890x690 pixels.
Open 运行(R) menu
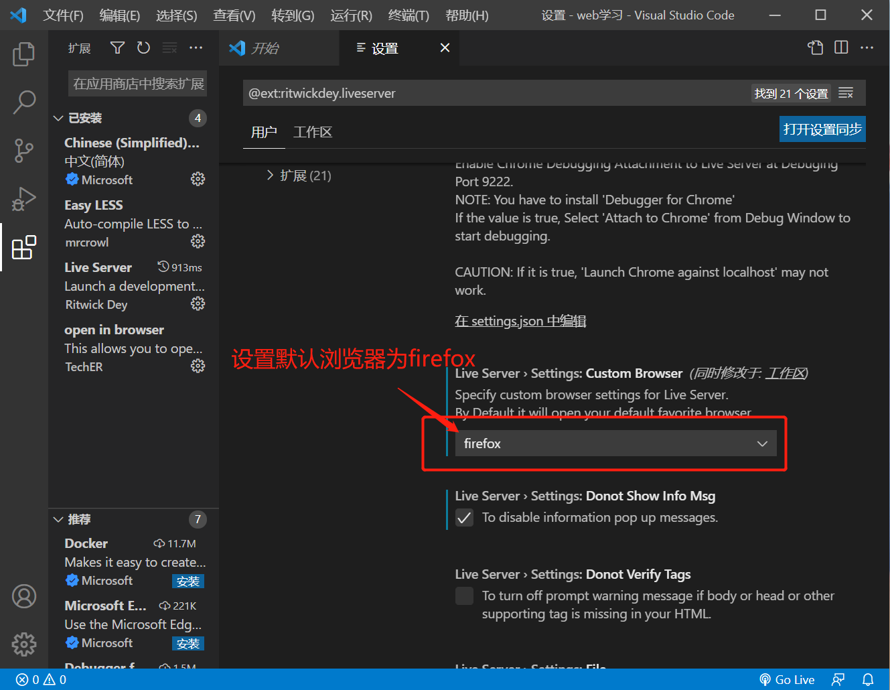click(351, 15)
